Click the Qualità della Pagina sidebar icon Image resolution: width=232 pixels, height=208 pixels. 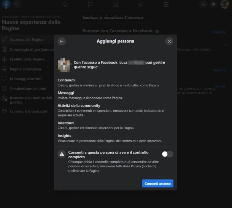click(x=5, y=59)
